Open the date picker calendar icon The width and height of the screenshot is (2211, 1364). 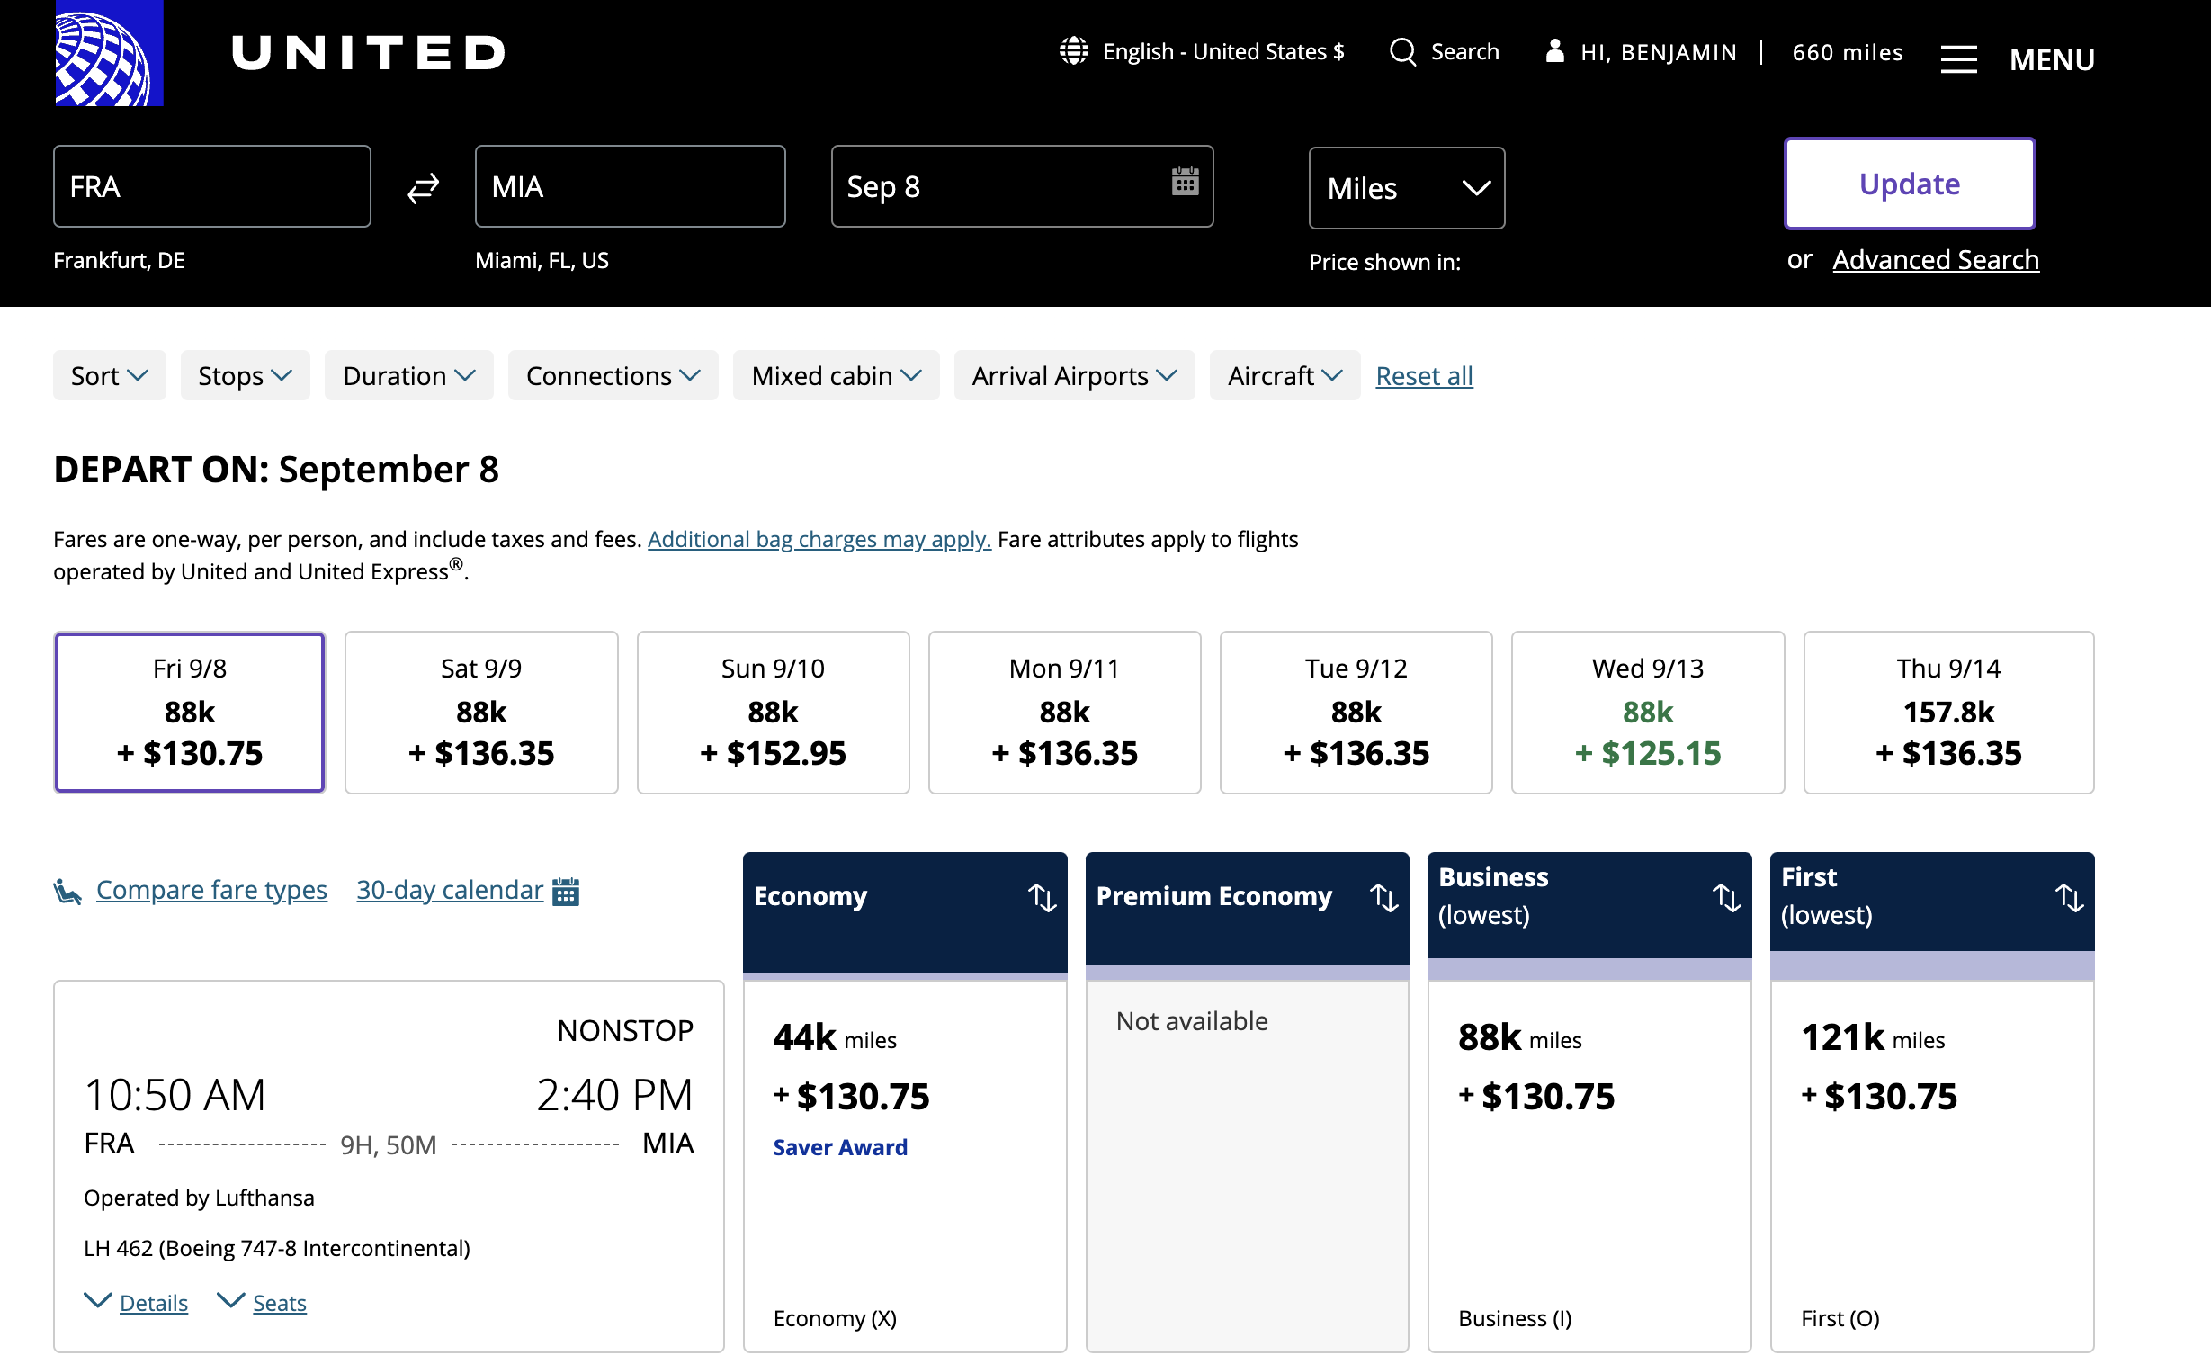(x=1185, y=182)
